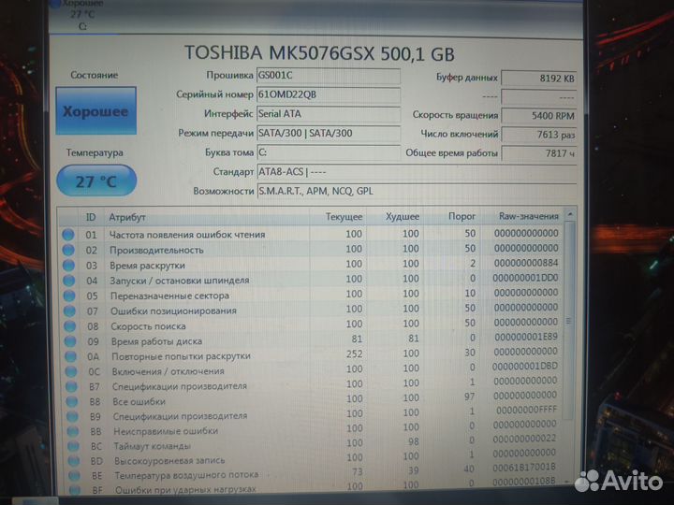Click raw value 000000001DD0

(525, 278)
